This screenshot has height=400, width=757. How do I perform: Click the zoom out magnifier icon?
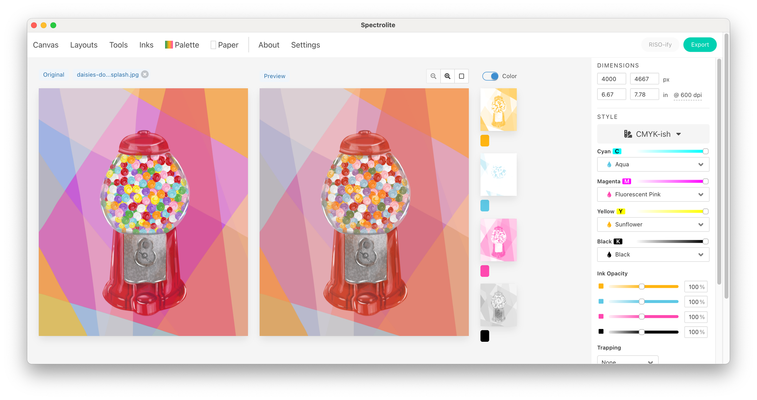(x=433, y=76)
